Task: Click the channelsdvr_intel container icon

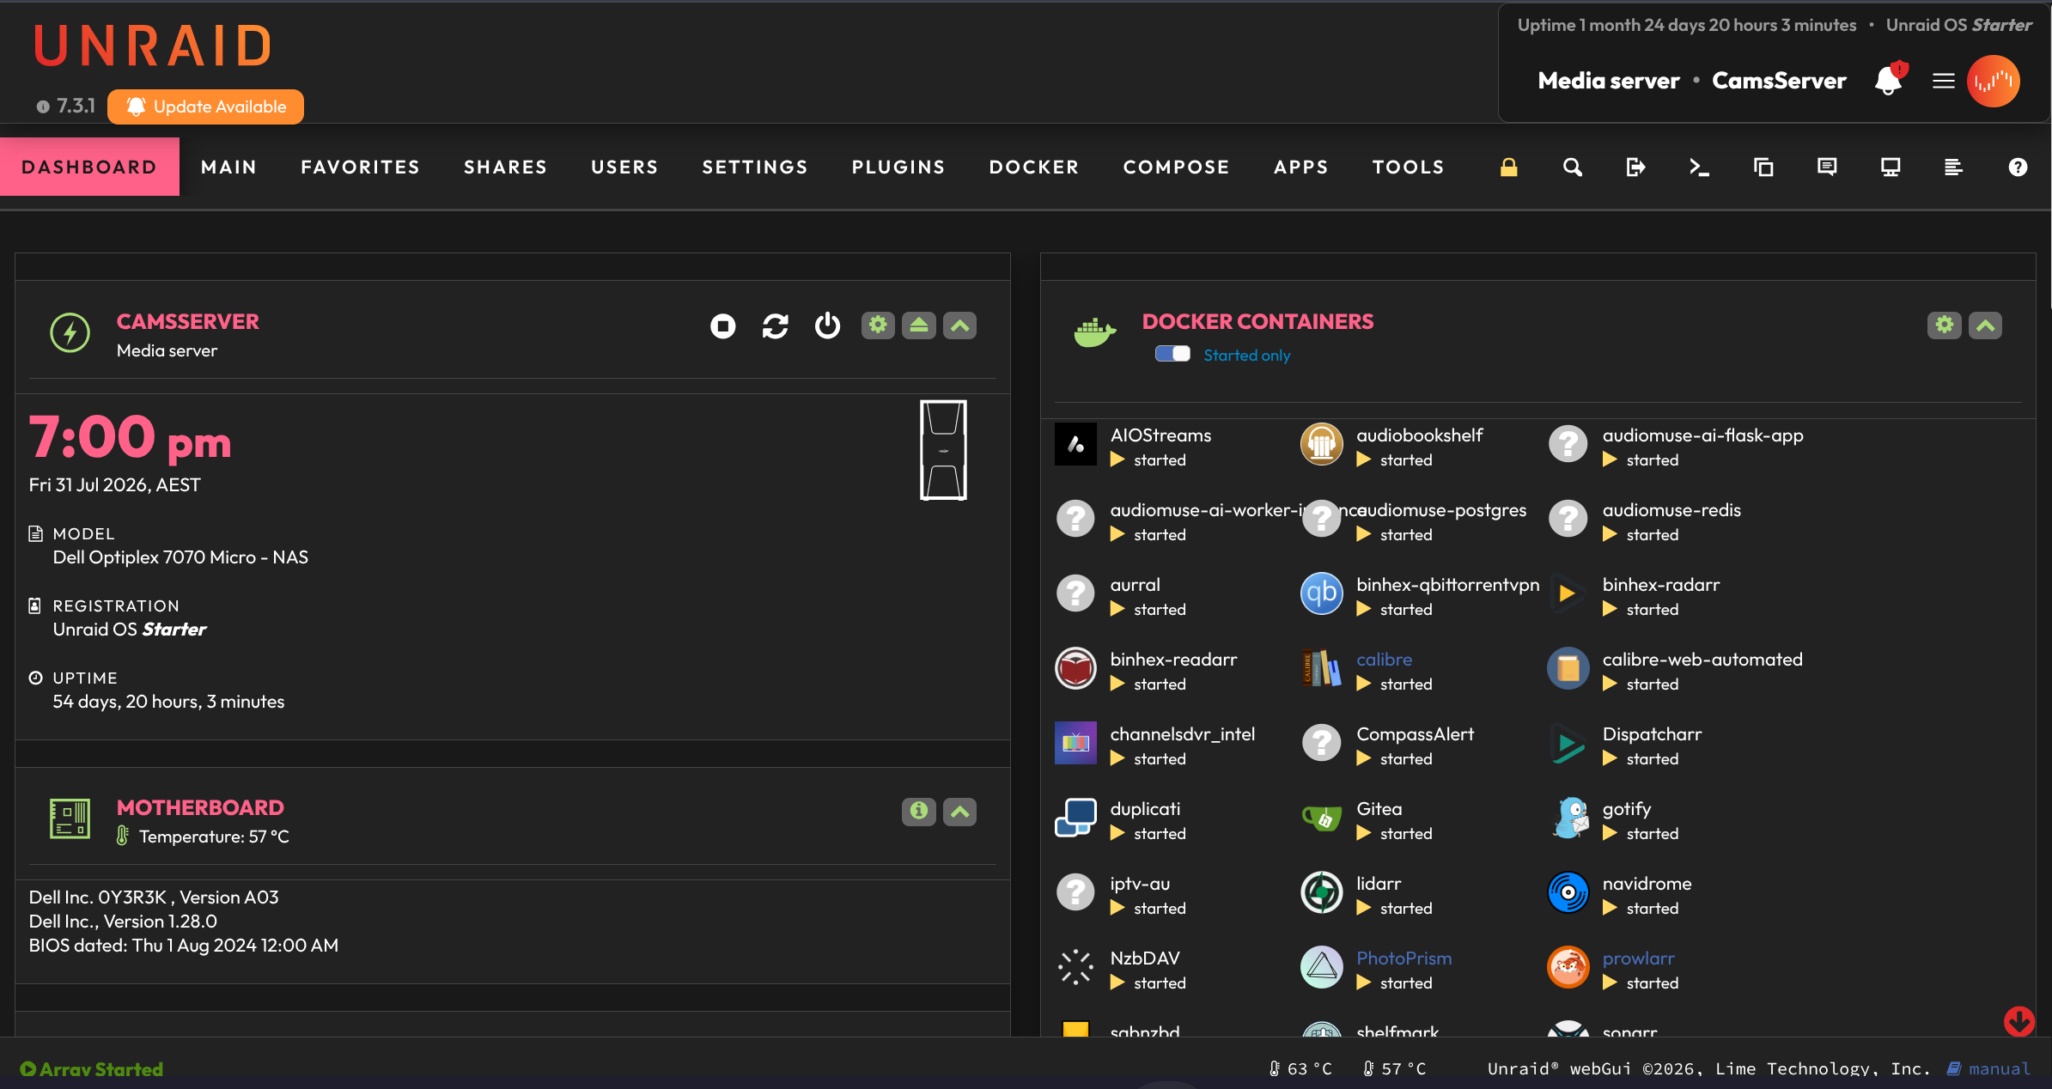Action: click(1075, 743)
